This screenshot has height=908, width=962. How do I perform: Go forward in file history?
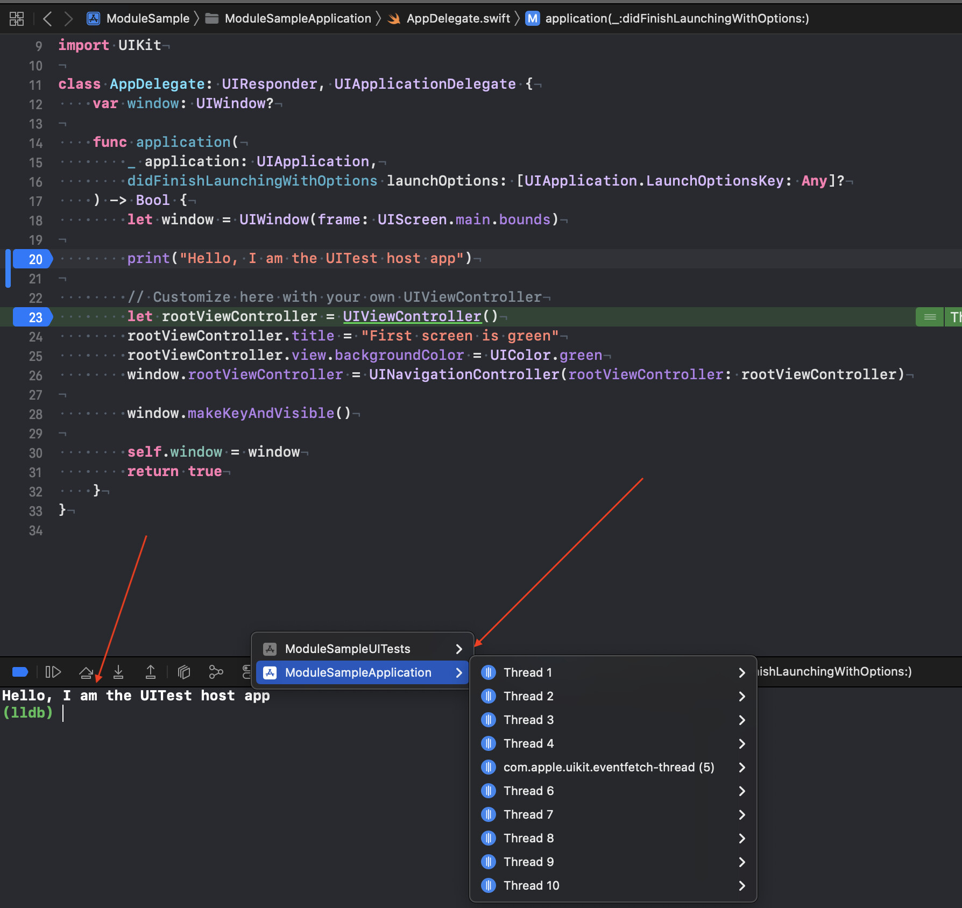68,19
